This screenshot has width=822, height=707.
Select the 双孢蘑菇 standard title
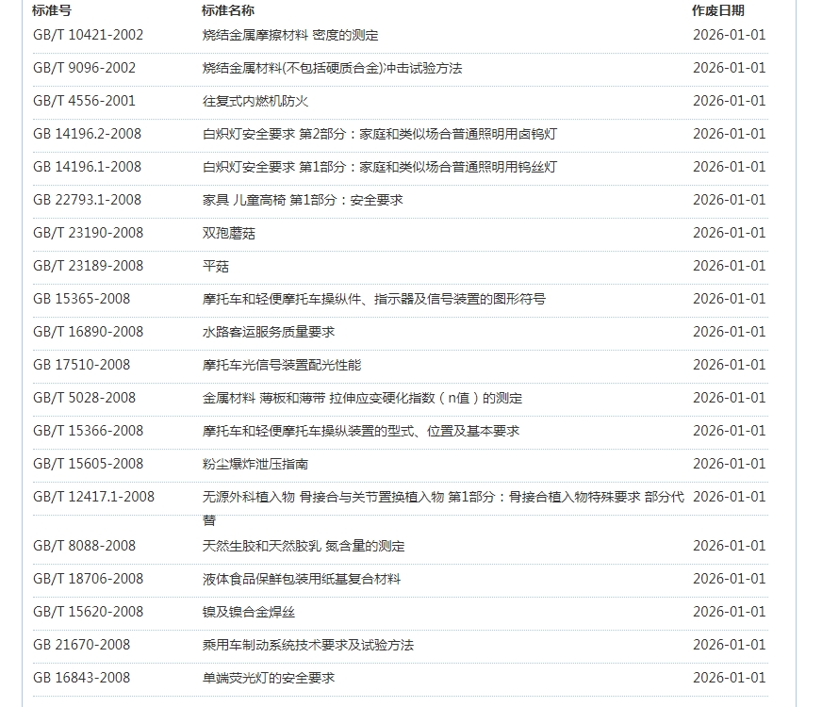tap(229, 233)
